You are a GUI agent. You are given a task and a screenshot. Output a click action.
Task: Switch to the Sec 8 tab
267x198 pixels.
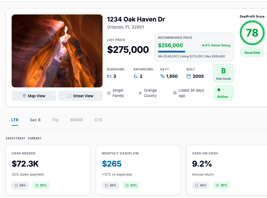(x=35, y=120)
